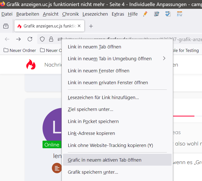The width and height of the screenshot is (202, 181).
Task: Open the Firefox View tab list icon
Action: click(x=6, y=26)
